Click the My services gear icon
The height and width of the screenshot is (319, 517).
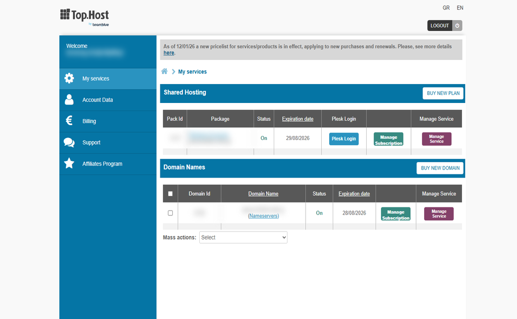(69, 78)
